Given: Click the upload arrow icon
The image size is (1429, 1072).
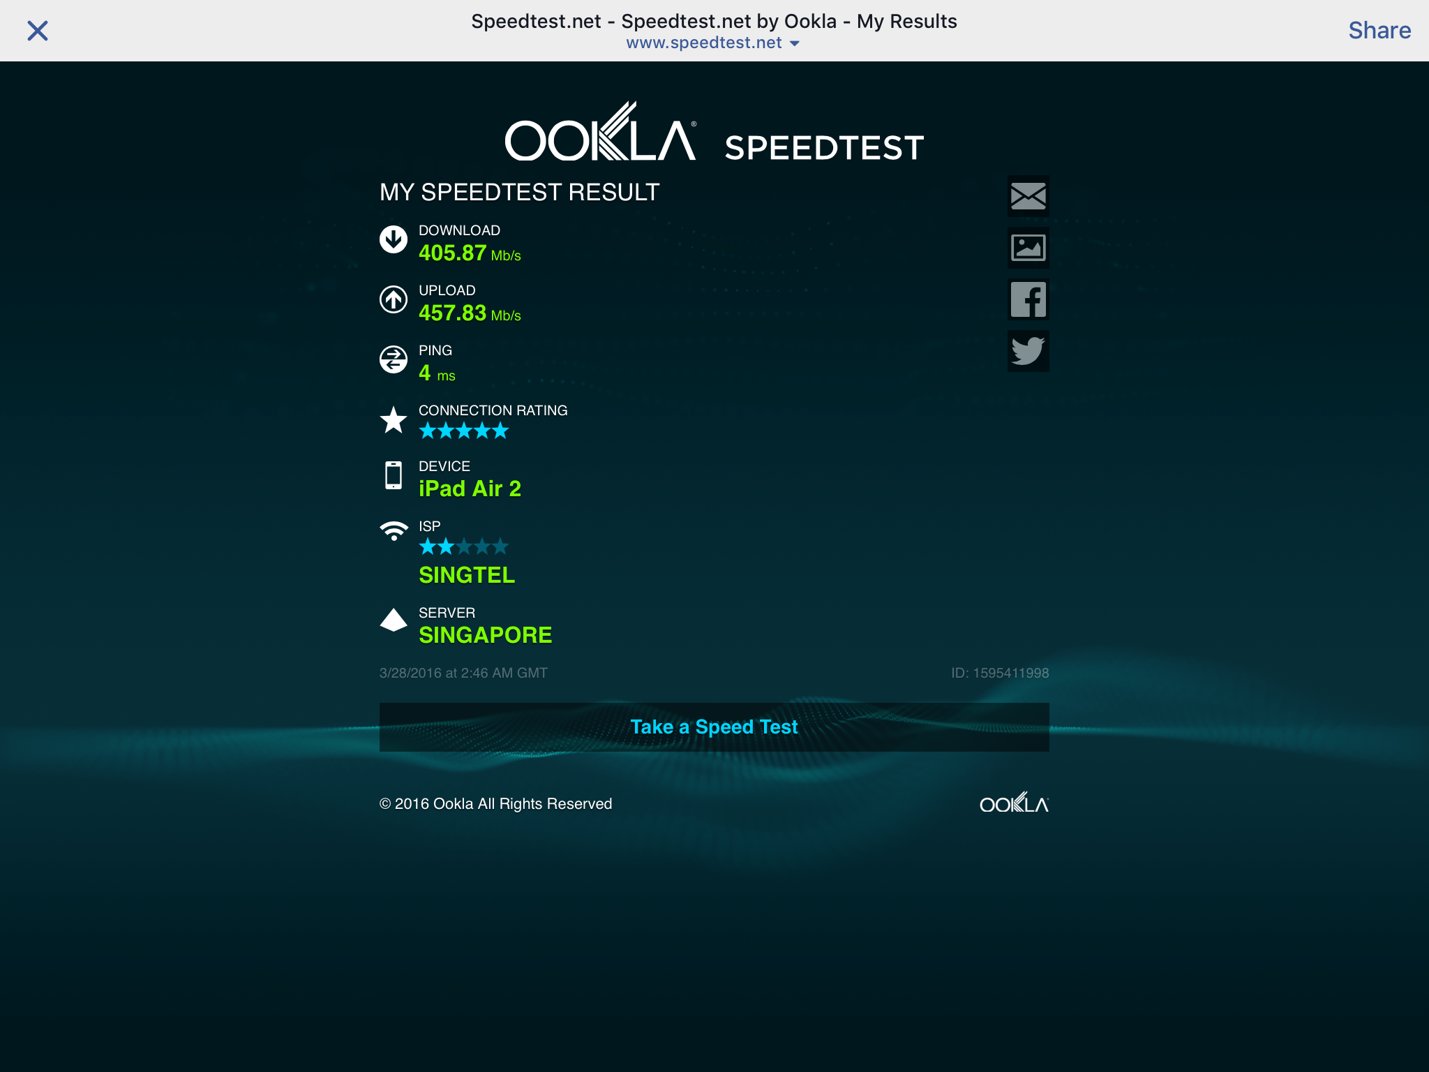Looking at the screenshot, I should (x=394, y=299).
